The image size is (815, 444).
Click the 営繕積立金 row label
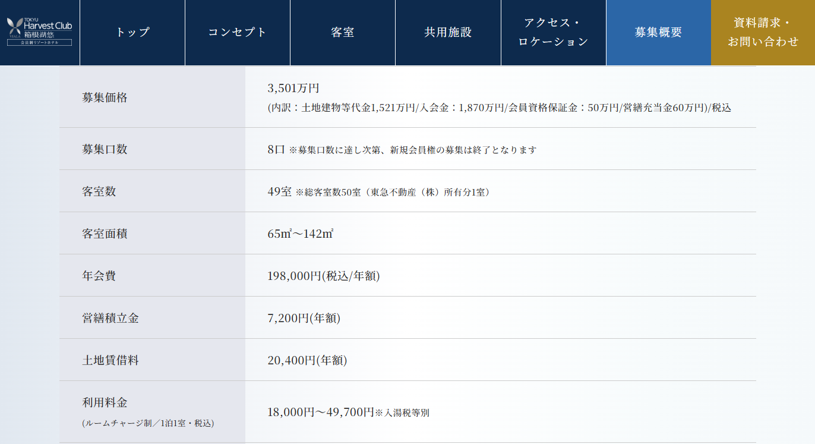(x=110, y=318)
